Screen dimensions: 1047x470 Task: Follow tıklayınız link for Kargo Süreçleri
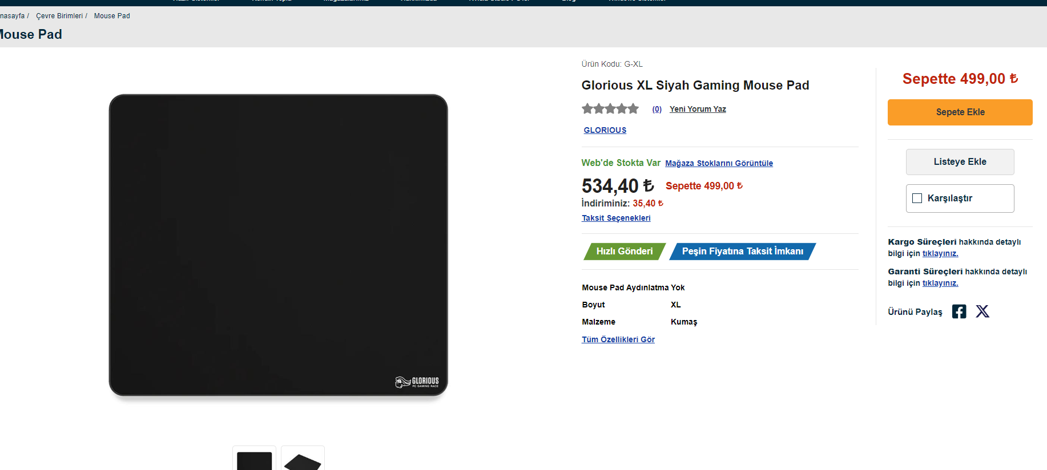940,253
